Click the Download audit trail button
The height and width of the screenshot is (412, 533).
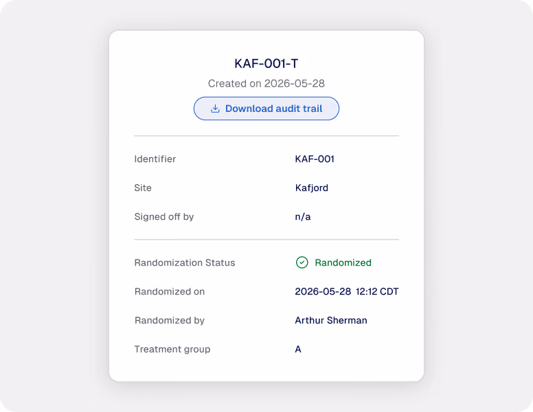click(266, 108)
